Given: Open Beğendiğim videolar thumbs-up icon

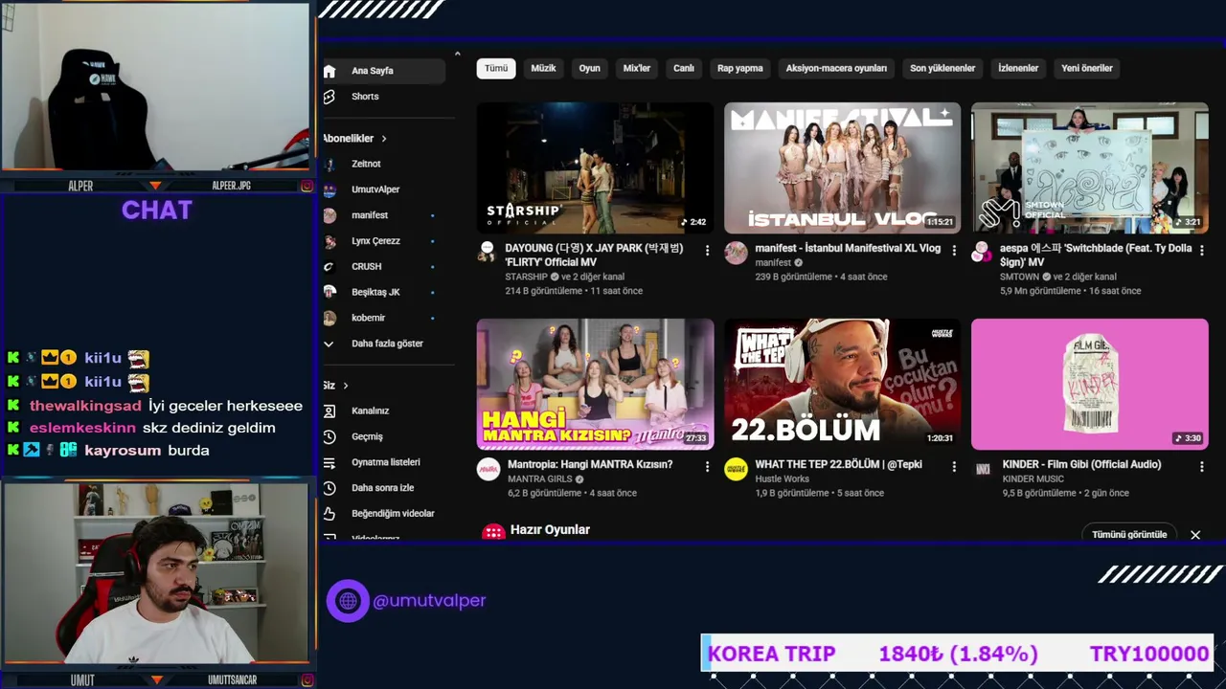Looking at the screenshot, I should point(329,514).
